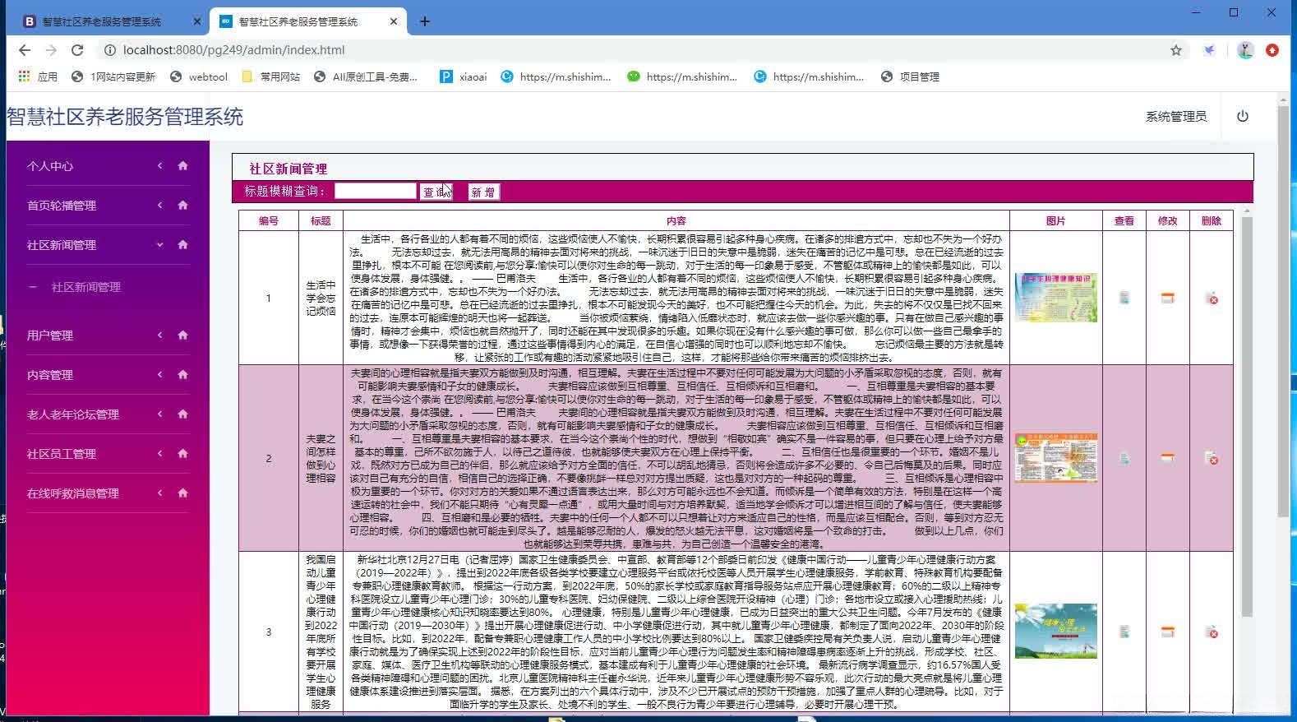Open 内容管理 menu

pyautogui.click(x=50, y=375)
